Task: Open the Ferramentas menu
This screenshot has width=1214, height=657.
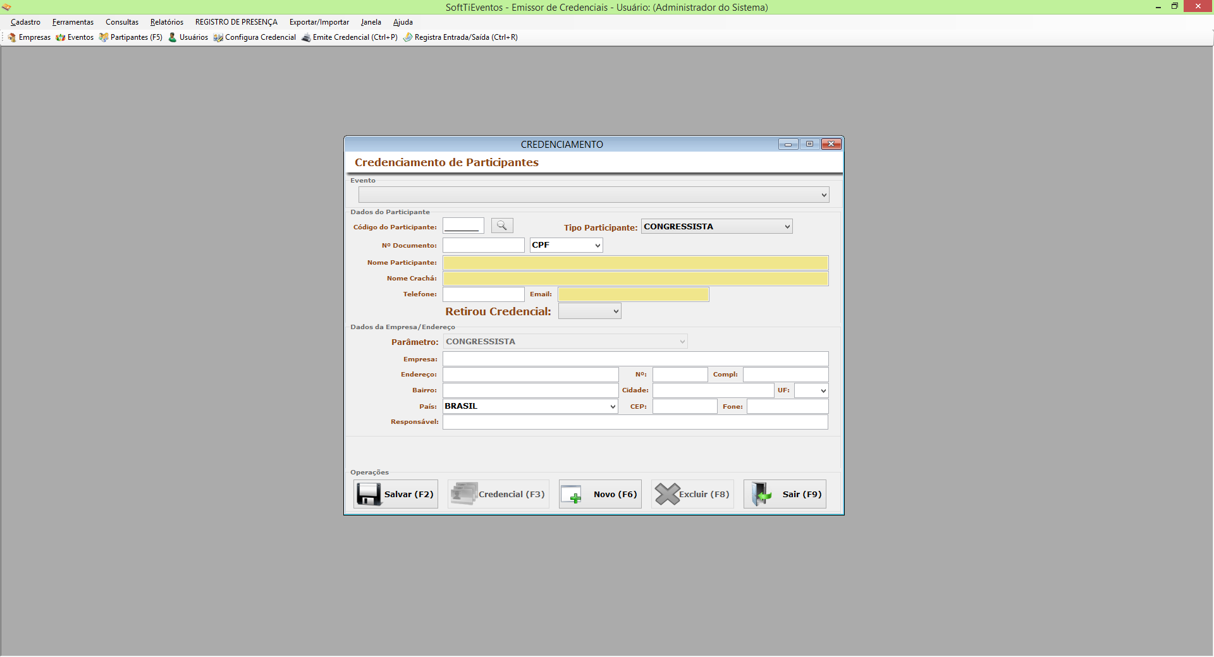Action: tap(73, 22)
